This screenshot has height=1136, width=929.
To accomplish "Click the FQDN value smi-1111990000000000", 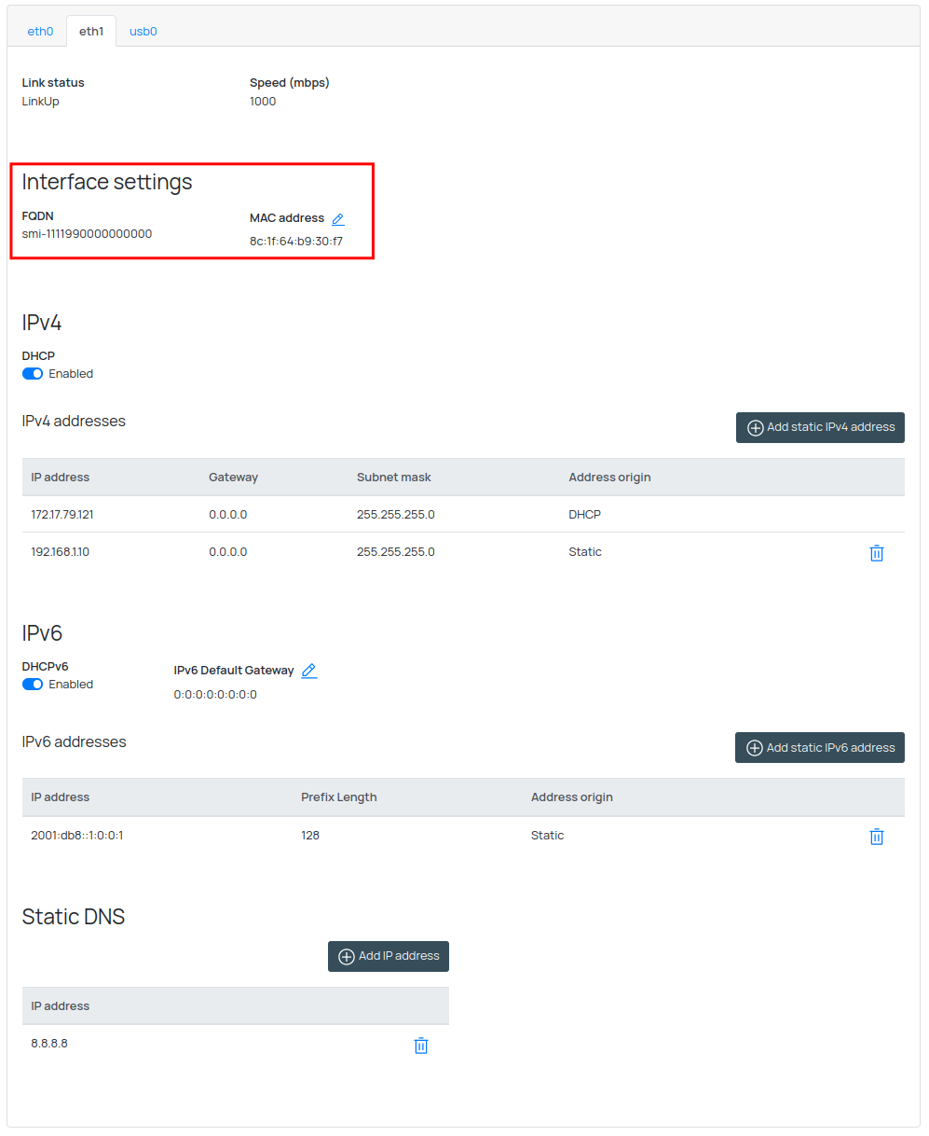I will [87, 234].
